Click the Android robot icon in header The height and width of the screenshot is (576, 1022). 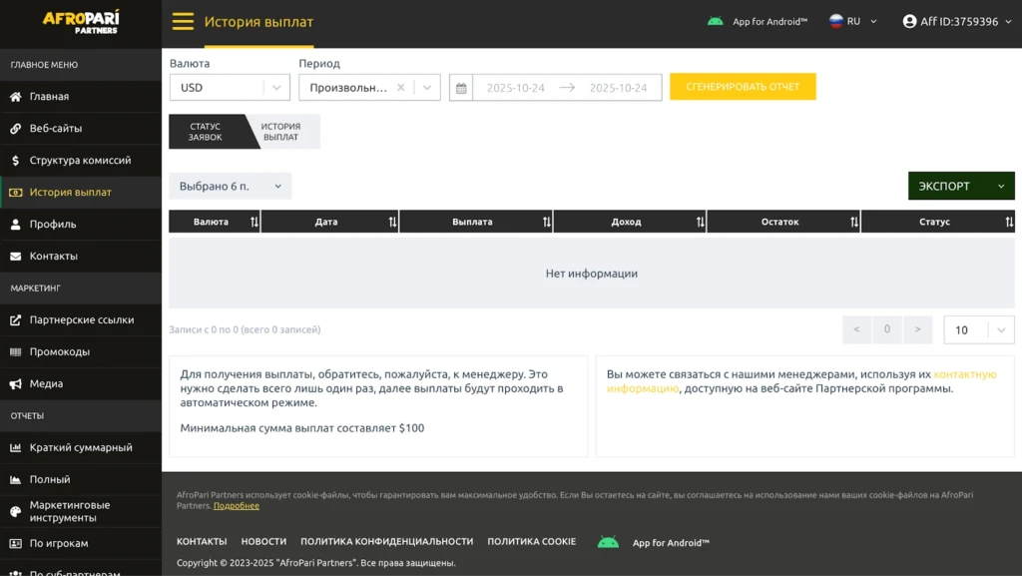715,22
